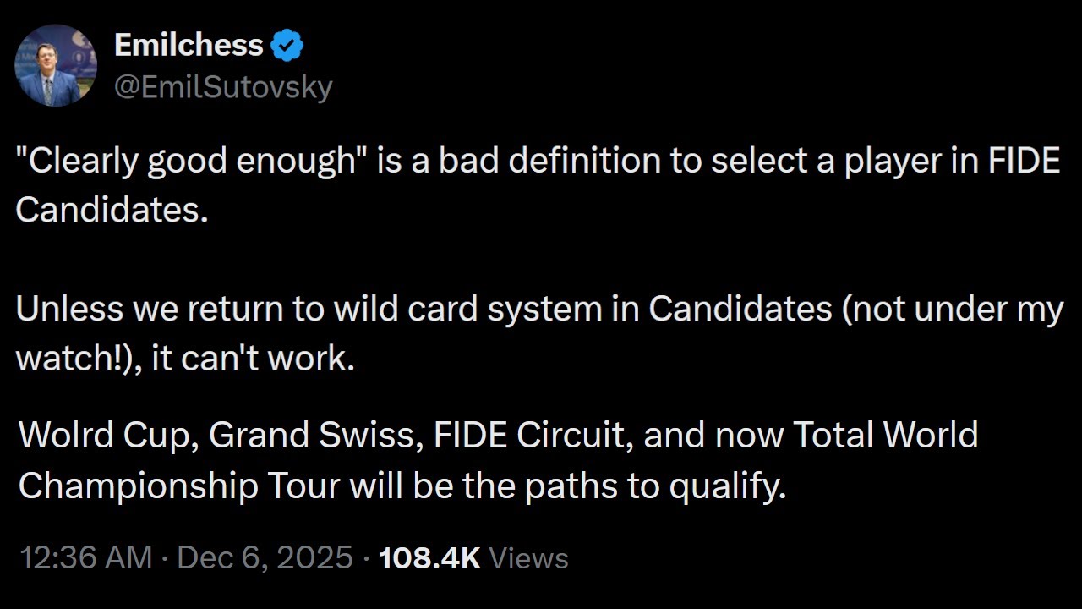
Task: Click the @EmilSutovsky handle
Action: coord(223,86)
